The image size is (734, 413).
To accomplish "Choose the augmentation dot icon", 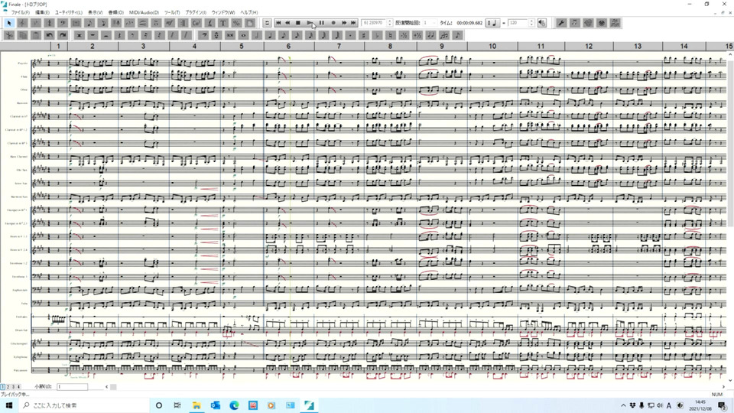I will [350, 35].
